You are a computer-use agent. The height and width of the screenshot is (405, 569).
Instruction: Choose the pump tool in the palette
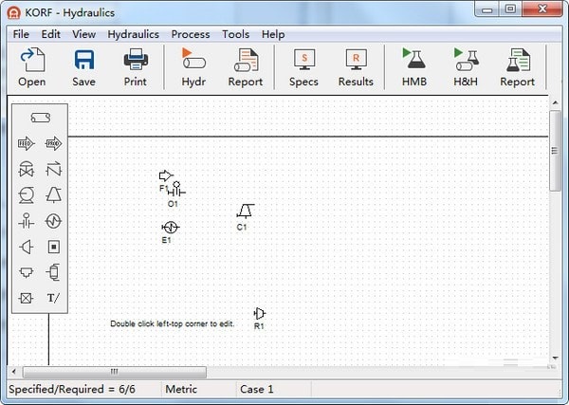pos(27,195)
